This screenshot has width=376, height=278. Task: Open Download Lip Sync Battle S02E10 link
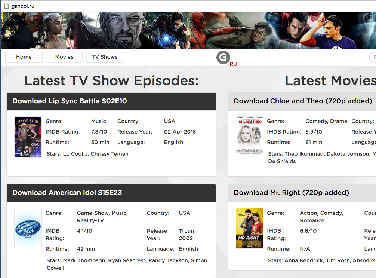click(x=70, y=101)
